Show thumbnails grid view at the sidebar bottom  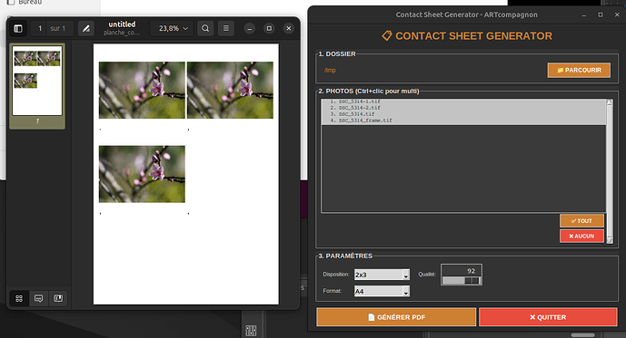(x=19, y=298)
